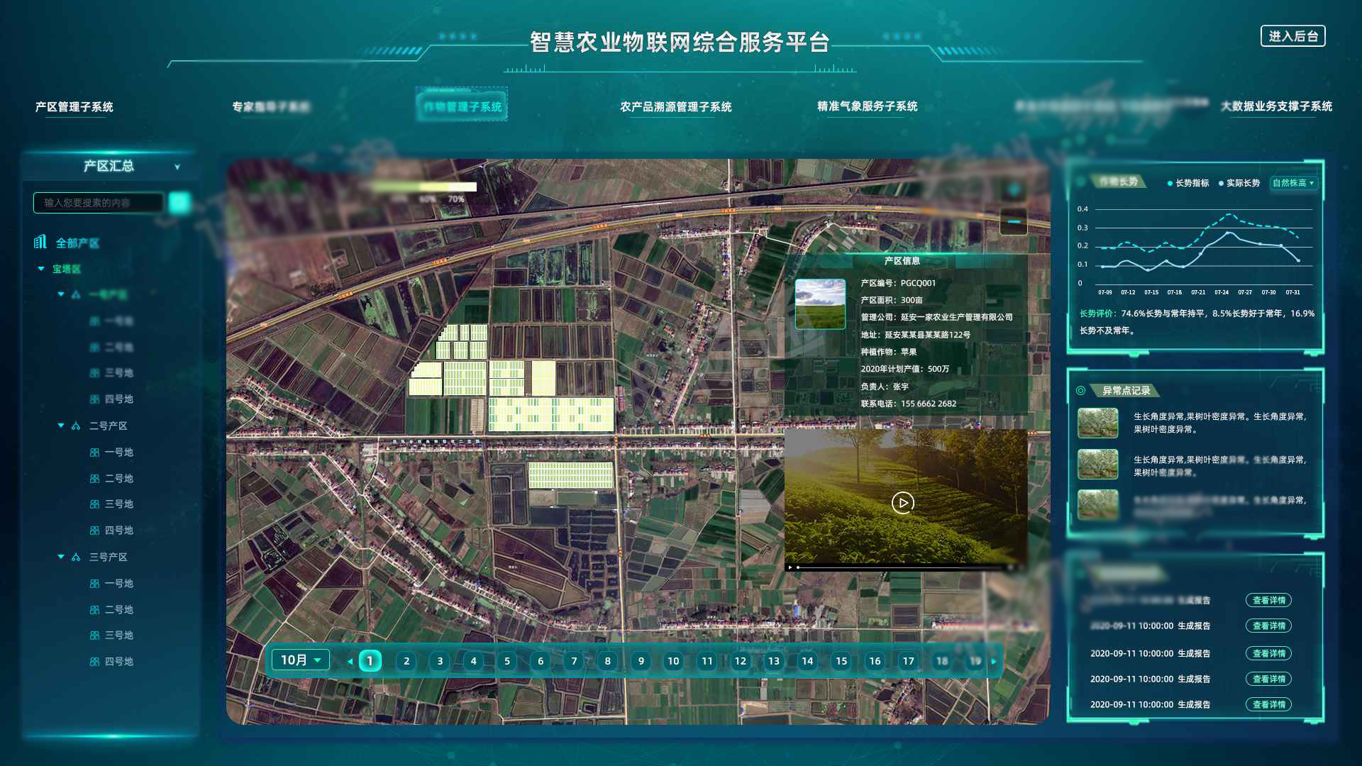Click the circle icon next to 异常点记录

[1080, 391]
